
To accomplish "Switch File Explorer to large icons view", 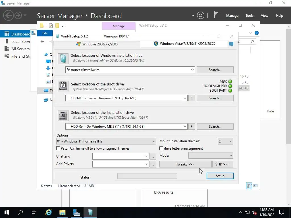I will pyautogui.click(x=255, y=186).
